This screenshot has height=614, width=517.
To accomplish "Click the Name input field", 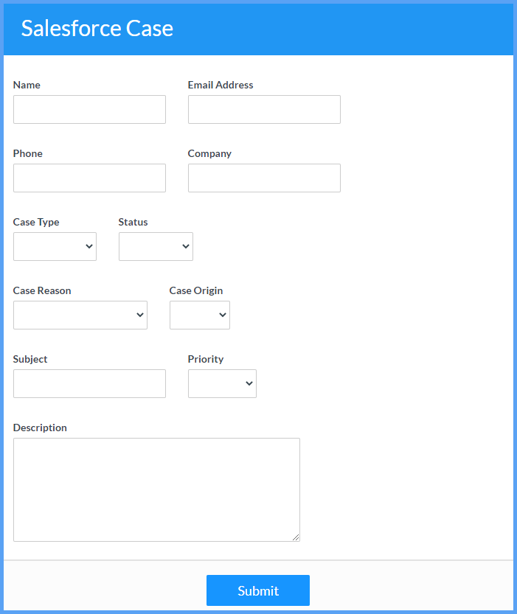I will [x=89, y=109].
